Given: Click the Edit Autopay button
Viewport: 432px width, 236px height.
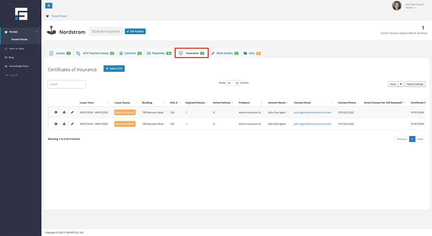Looking at the screenshot, I should point(135,31).
